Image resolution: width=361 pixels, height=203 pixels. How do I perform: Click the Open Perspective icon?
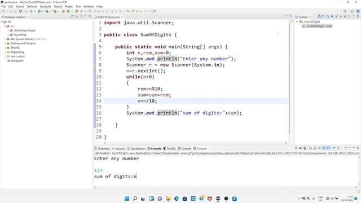(352, 11)
